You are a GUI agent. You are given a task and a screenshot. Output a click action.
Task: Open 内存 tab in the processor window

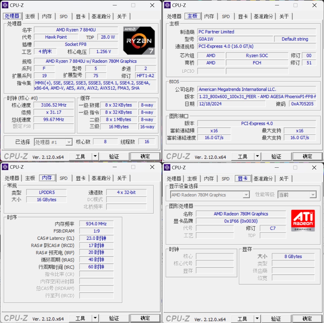(47, 16)
